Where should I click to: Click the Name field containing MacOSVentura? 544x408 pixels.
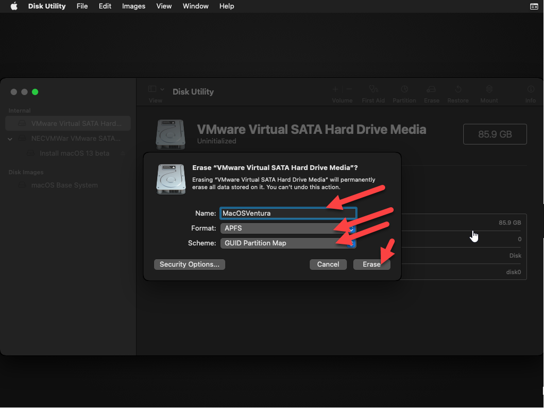pos(287,214)
